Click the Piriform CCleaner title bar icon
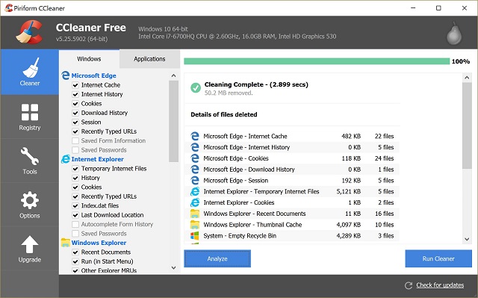Screen dimensions: 478x298 click(9, 8)
